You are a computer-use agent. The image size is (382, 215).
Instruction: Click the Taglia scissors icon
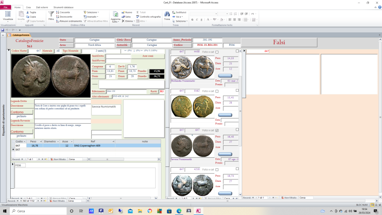[27, 12]
